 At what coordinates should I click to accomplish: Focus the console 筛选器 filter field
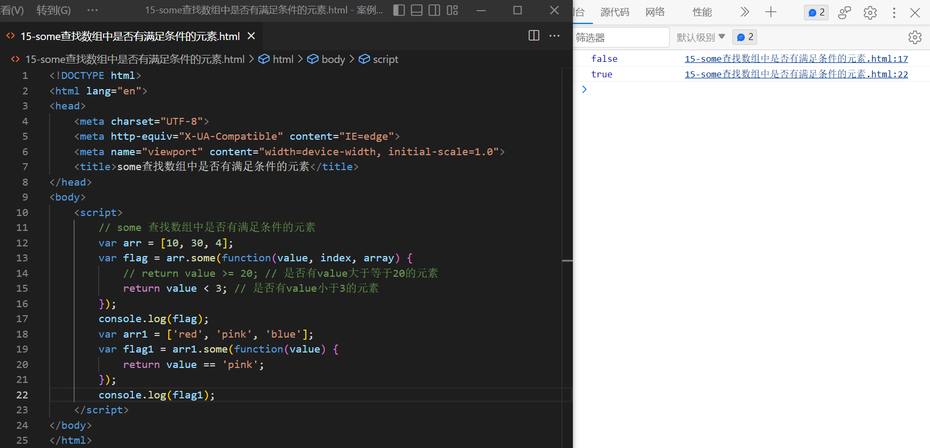(x=621, y=37)
